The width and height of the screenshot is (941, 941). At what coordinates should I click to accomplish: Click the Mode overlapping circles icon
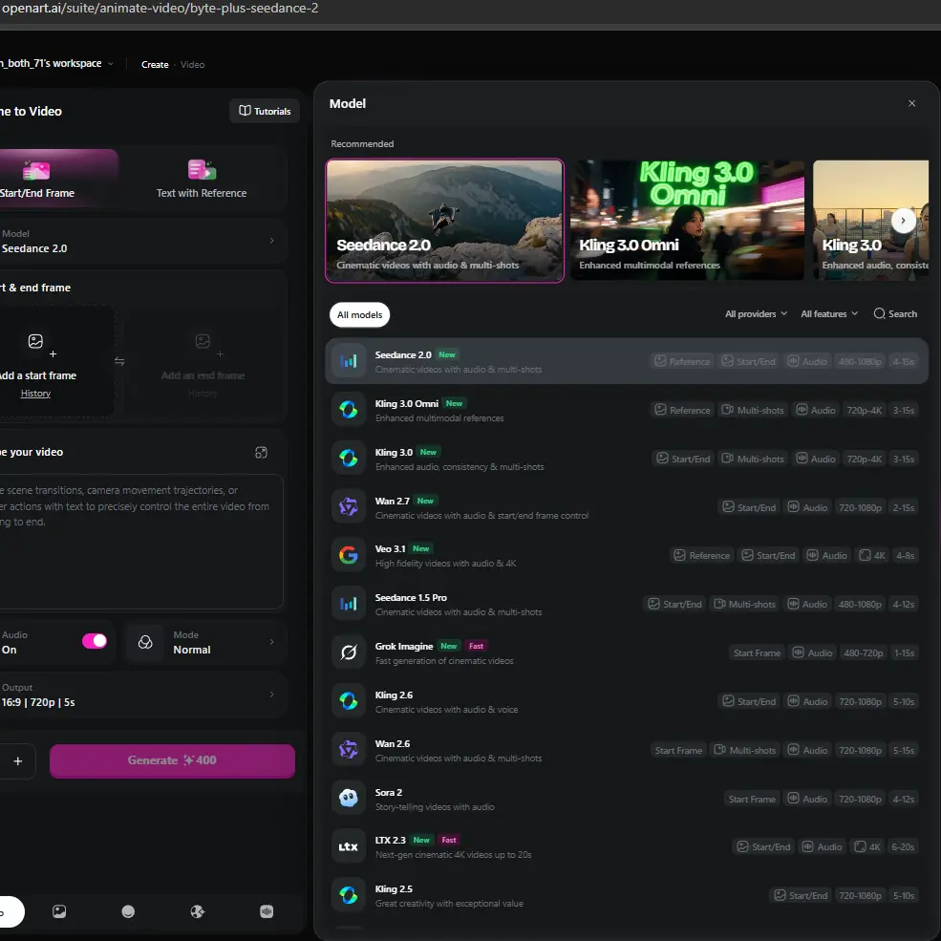click(x=145, y=642)
